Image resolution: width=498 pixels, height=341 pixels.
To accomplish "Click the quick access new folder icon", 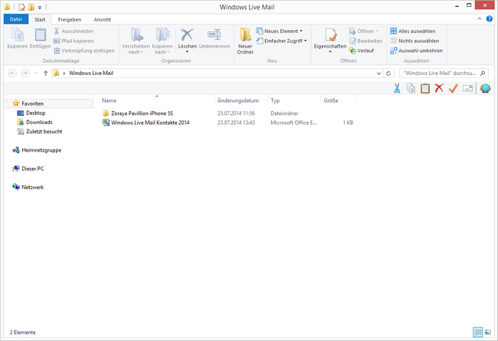I will (31, 7).
